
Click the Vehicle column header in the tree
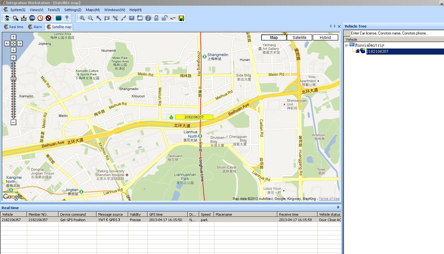394,40
